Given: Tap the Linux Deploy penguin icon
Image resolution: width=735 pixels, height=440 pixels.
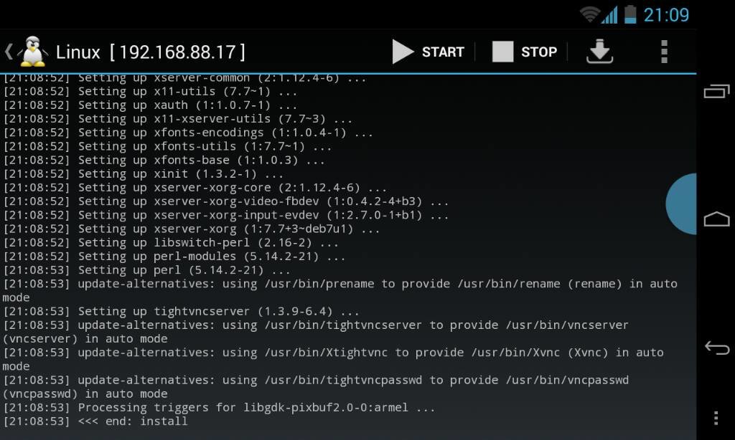Looking at the screenshot, I should (32, 52).
